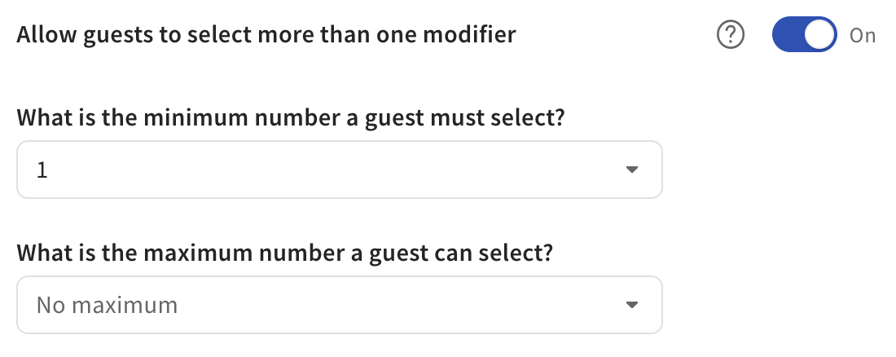Click empty area of maximum select box
The width and height of the screenshot is (896, 357).
[x=407, y=306]
